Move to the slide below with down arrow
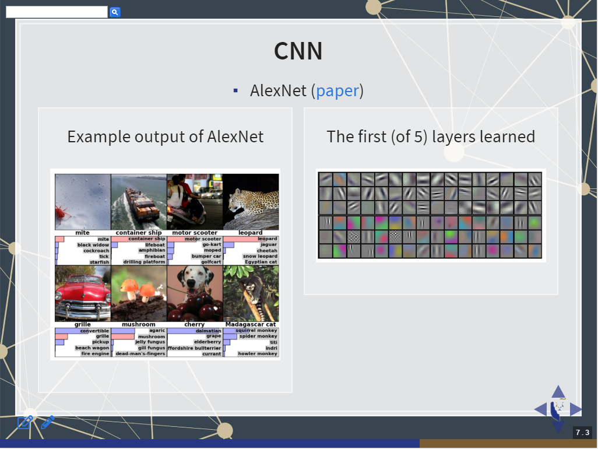The image size is (598, 449). (558, 426)
